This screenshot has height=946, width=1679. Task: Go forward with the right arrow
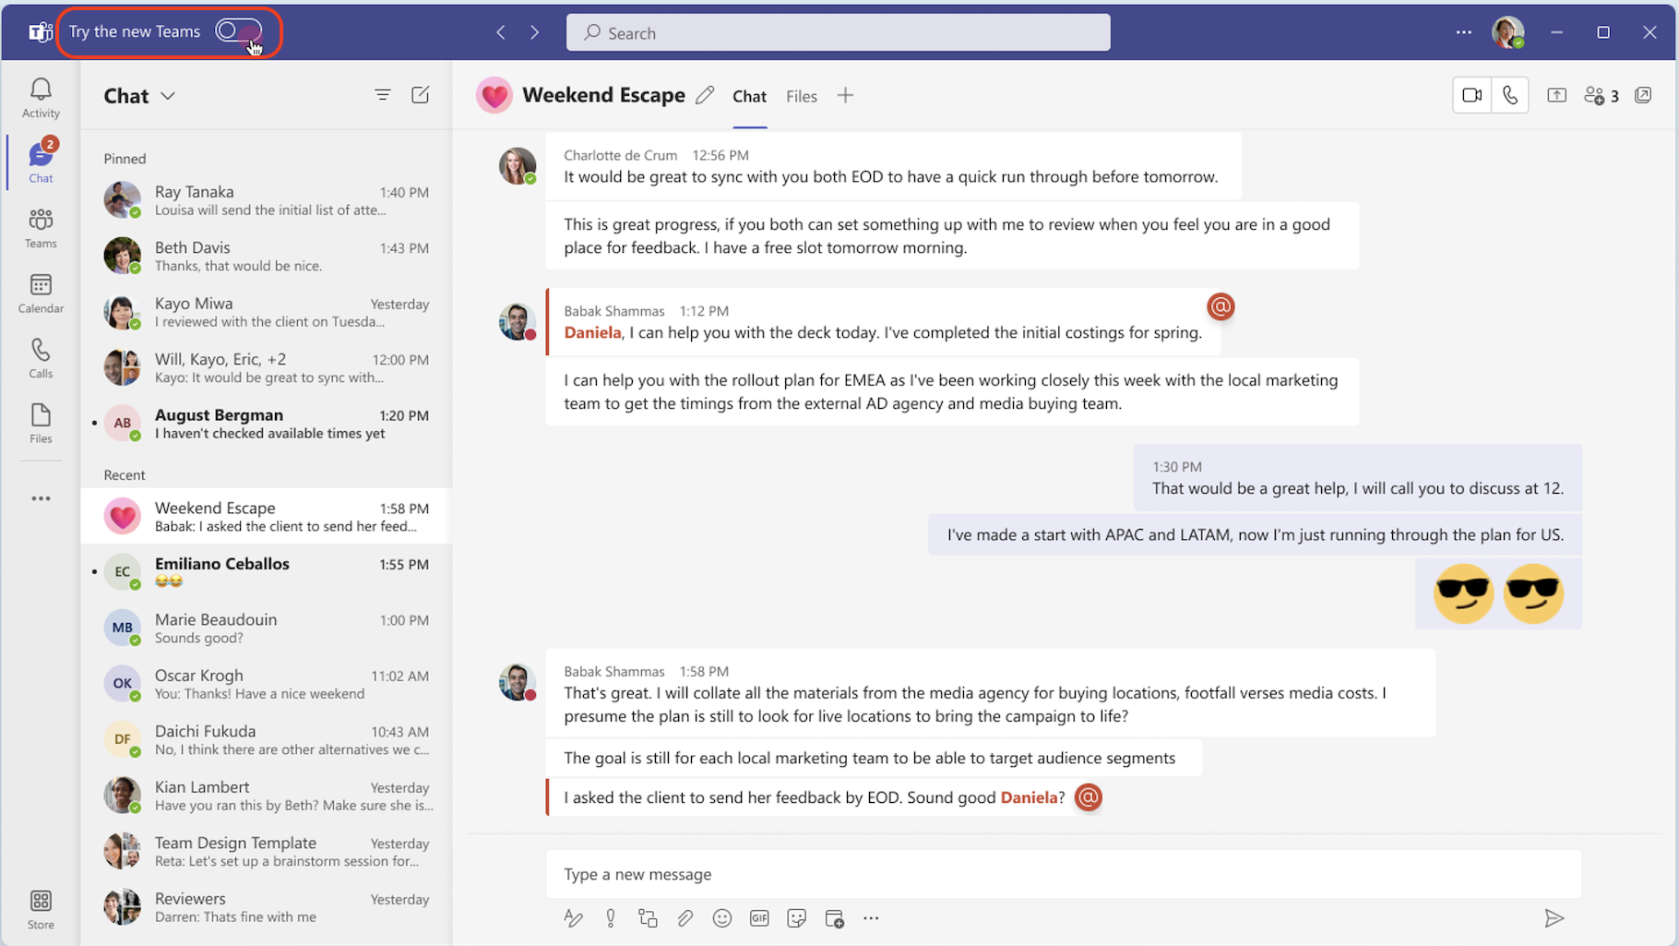coord(535,32)
